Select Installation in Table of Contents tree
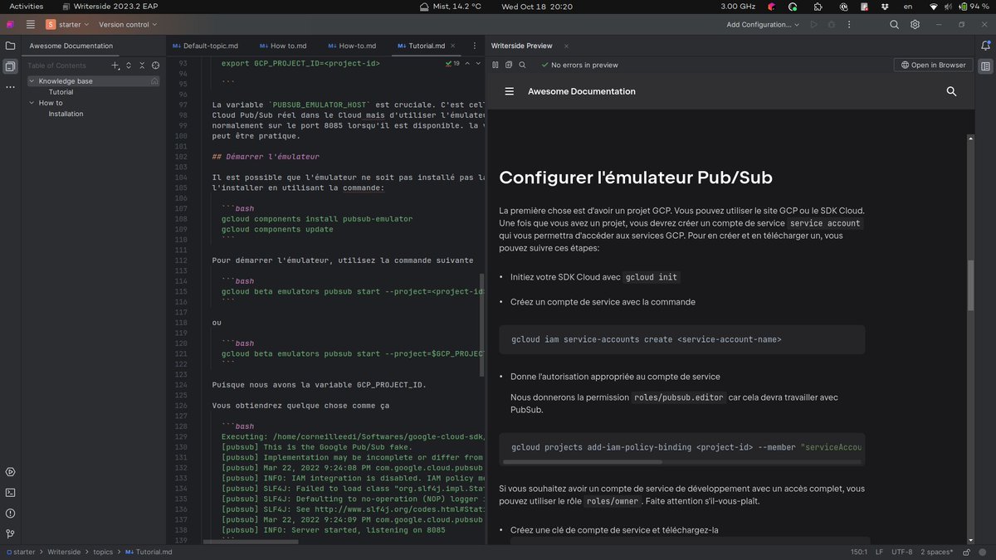996x560 pixels. coord(66,114)
